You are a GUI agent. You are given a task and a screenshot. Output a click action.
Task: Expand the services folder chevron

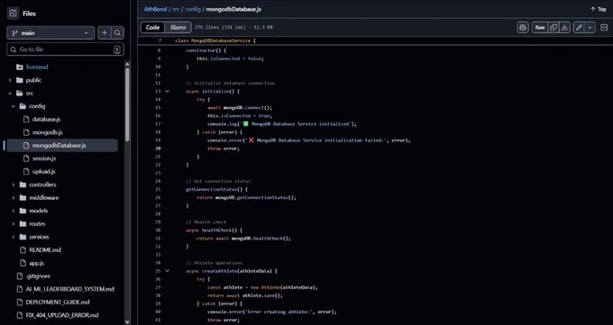(x=14, y=237)
